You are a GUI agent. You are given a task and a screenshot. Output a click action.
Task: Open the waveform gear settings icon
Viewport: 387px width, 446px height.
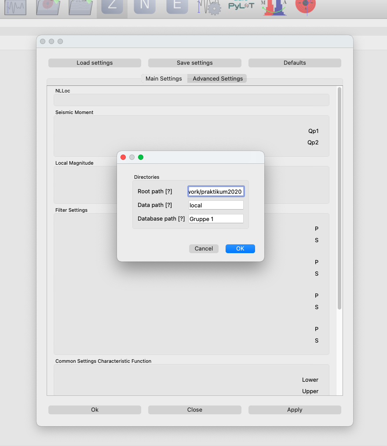point(209,7)
